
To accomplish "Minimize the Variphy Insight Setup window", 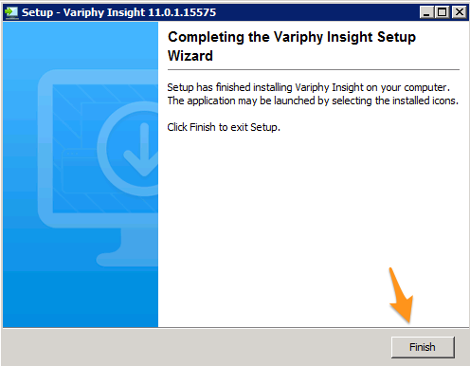I will click(426, 12).
